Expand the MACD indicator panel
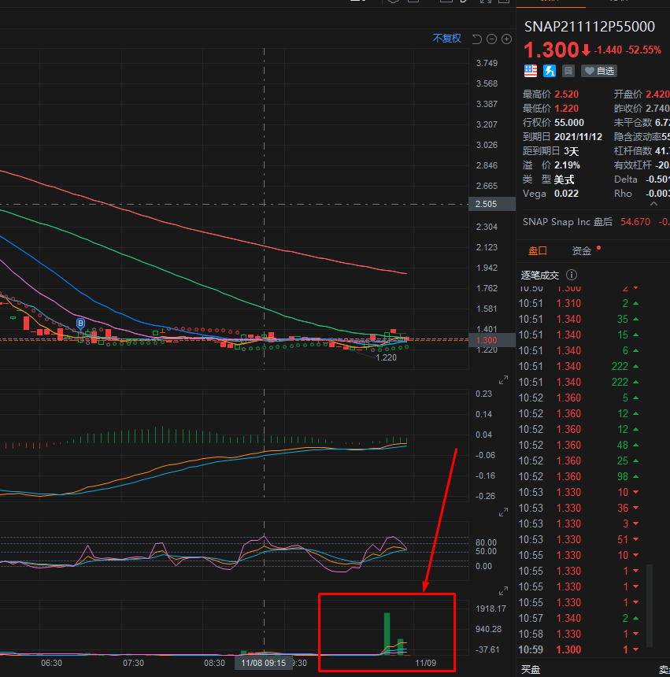670x677 pixels. (503, 380)
